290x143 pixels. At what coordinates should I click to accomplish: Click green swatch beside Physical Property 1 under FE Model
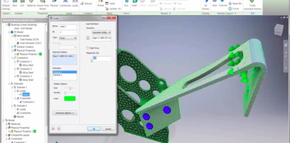41,54
